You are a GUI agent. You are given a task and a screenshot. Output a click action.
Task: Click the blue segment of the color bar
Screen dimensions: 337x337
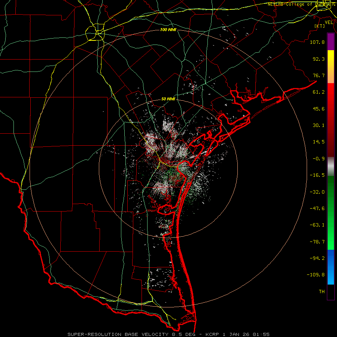coord(331,267)
